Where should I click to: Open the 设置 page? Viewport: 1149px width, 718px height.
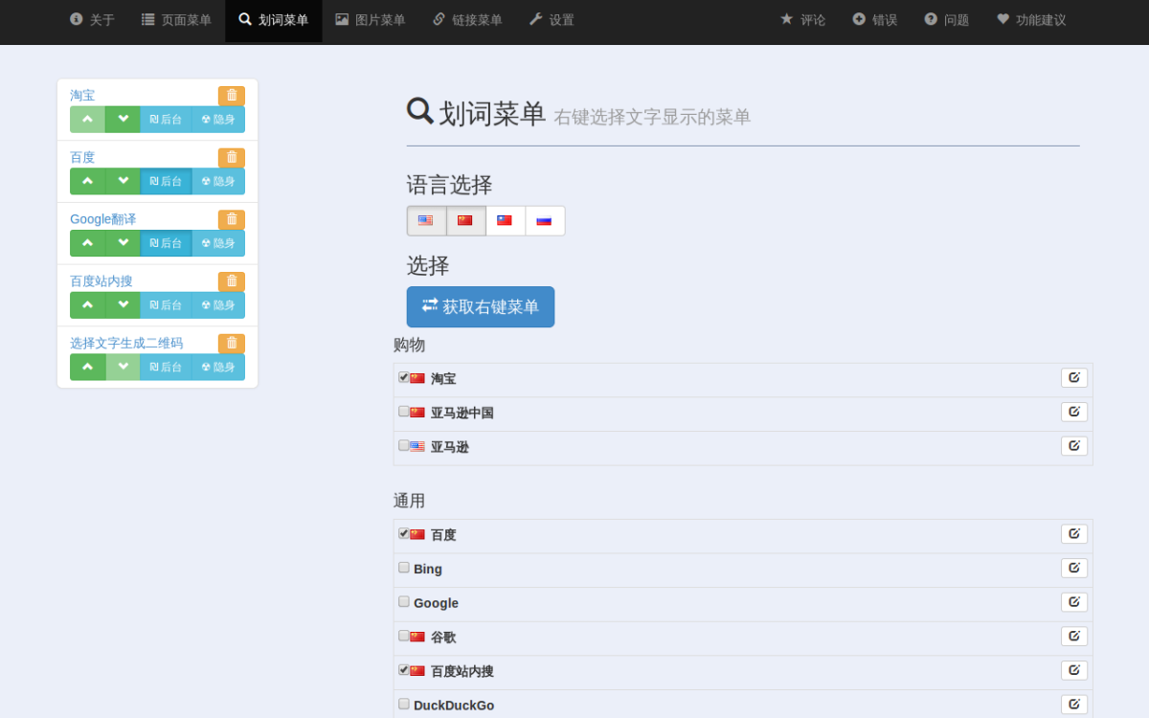[552, 20]
